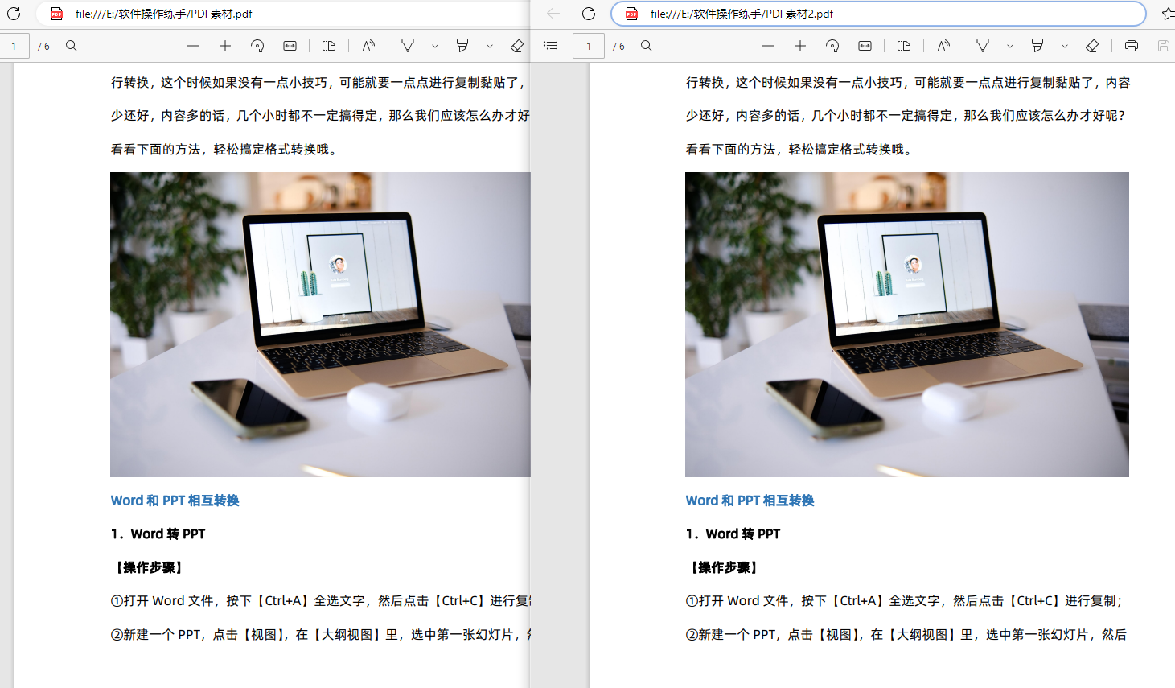Click the heading "Word 和 PPT 相互转换" in right PDF

point(750,501)
